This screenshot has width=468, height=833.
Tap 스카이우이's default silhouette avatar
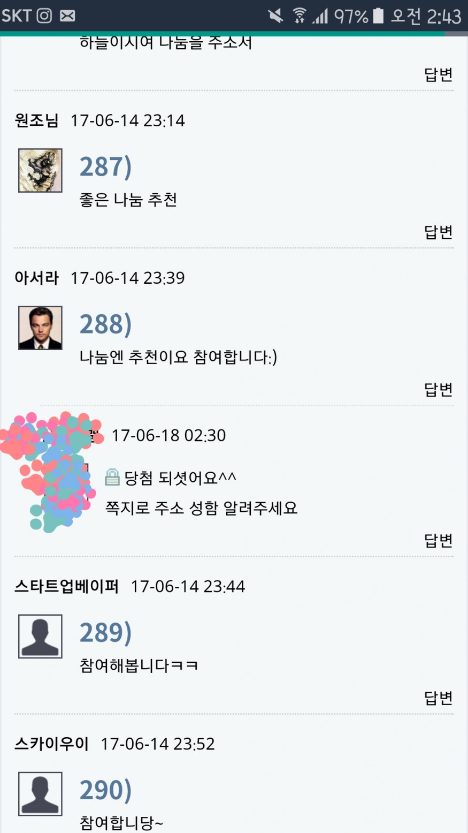(x=40, y=793)
